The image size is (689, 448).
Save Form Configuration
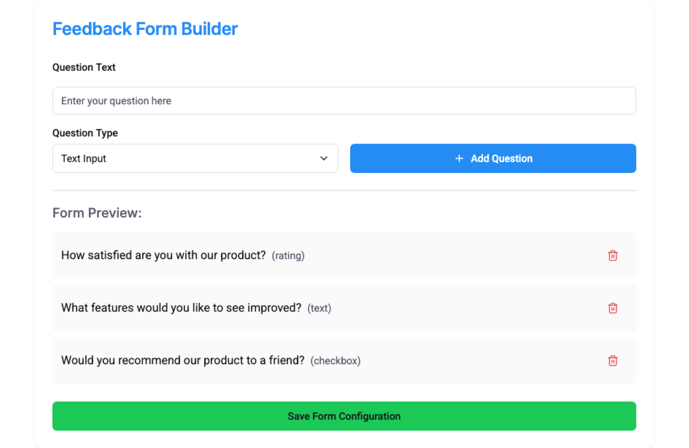344,416
